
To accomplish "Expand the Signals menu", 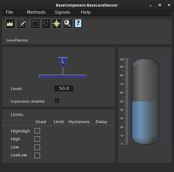I will coord(62,12).
